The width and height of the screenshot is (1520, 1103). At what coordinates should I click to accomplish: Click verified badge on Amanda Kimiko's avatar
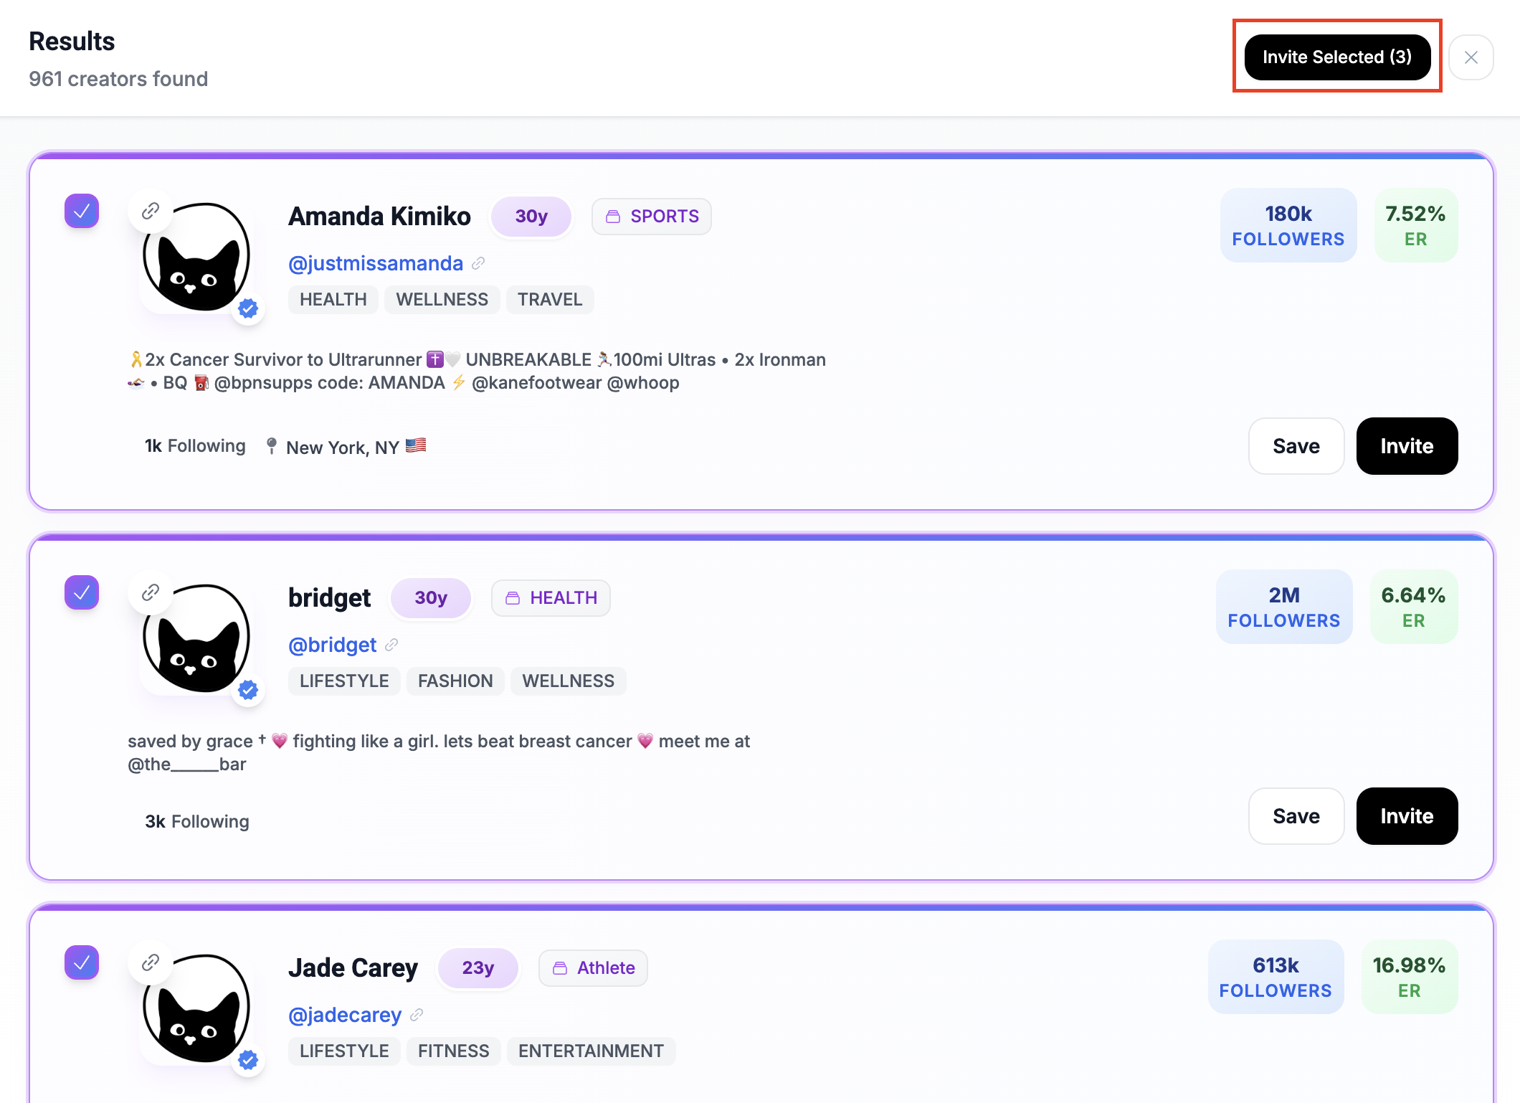248,309
